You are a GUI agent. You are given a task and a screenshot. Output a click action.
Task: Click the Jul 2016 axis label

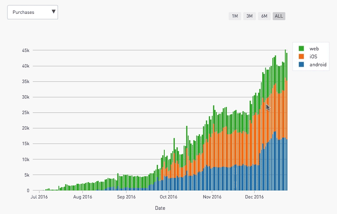tap(39, 197)
